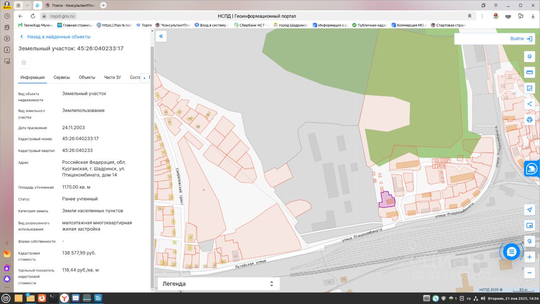Open Yandex Browser in taskbar

point(64,298)
